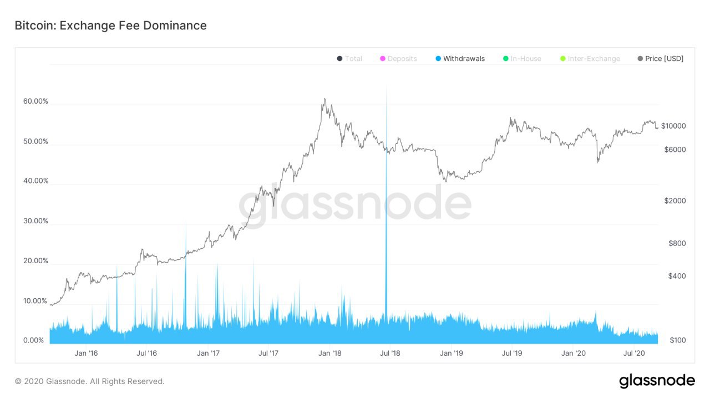Click the green In-House legend dot
The width and height of the screenshot is (710, 399).
click(505, 59)
